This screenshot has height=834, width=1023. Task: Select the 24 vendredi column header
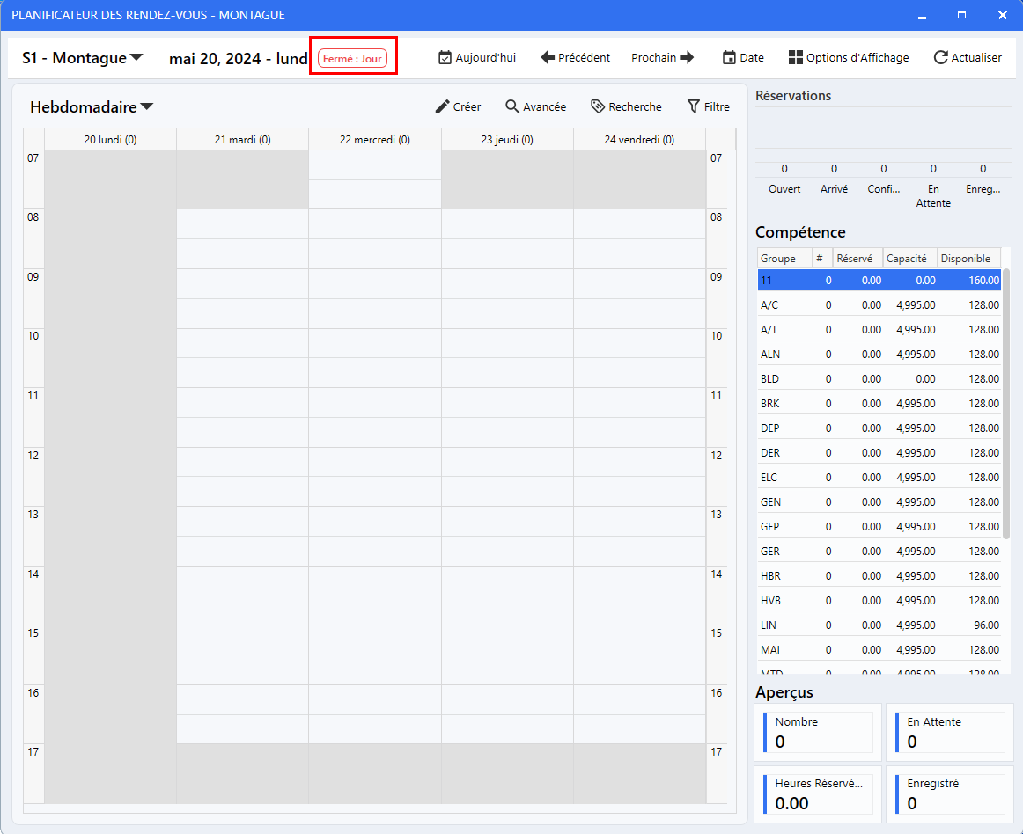tap(639, 140)
